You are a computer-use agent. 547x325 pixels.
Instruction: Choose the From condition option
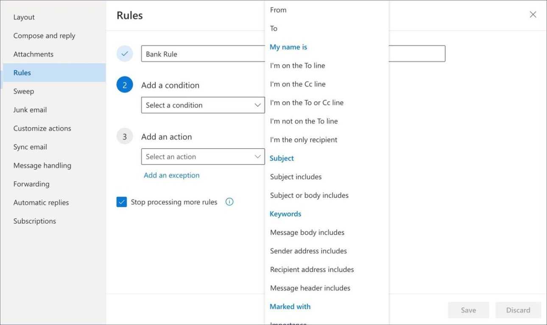point(278,10)
